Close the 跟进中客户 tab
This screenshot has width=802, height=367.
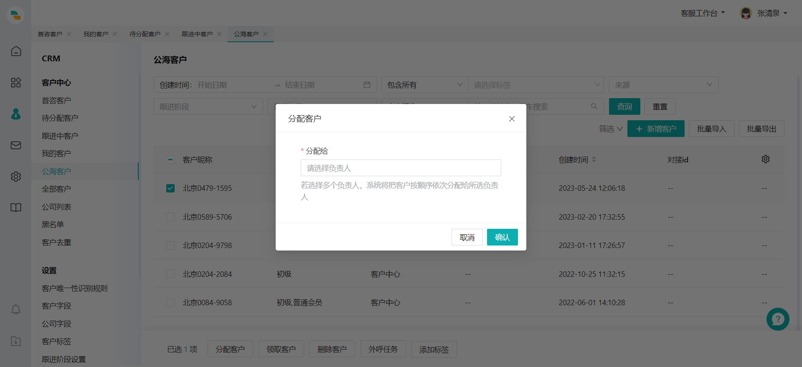click(219, 34)
